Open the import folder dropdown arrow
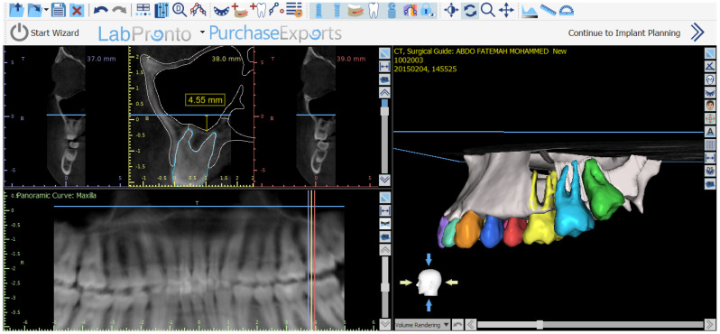This screenshot has height=334, width=720. click(46, 10)
